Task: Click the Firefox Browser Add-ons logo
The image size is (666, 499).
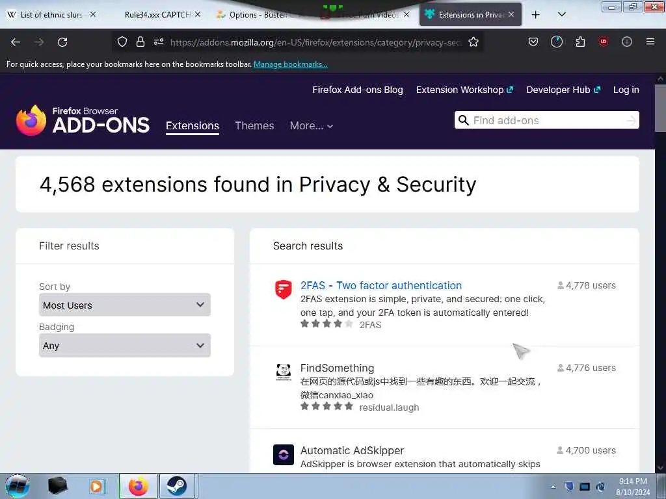Action: pos(83,120)
